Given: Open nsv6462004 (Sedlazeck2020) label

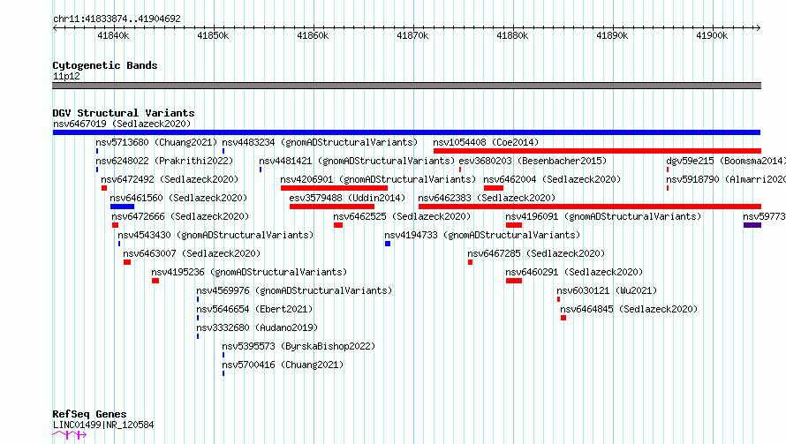Looking at the screenshot, I should [552, 179].
